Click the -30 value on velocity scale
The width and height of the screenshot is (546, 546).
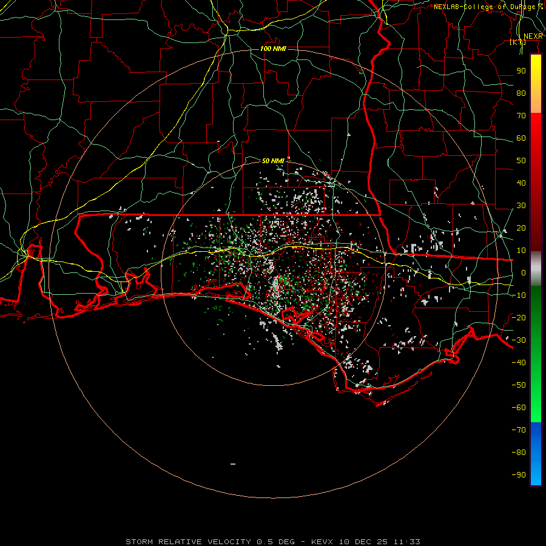coord(519,340)
